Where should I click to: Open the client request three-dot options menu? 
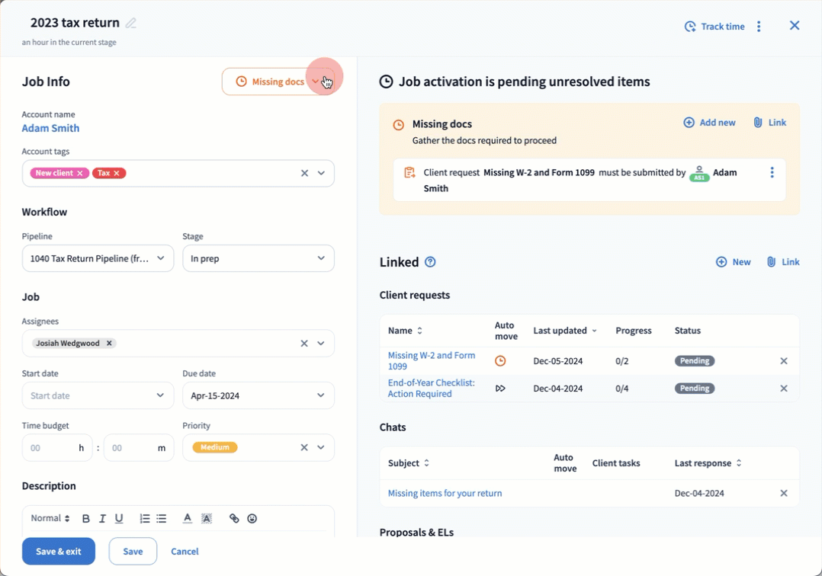(x=772, y=173)
